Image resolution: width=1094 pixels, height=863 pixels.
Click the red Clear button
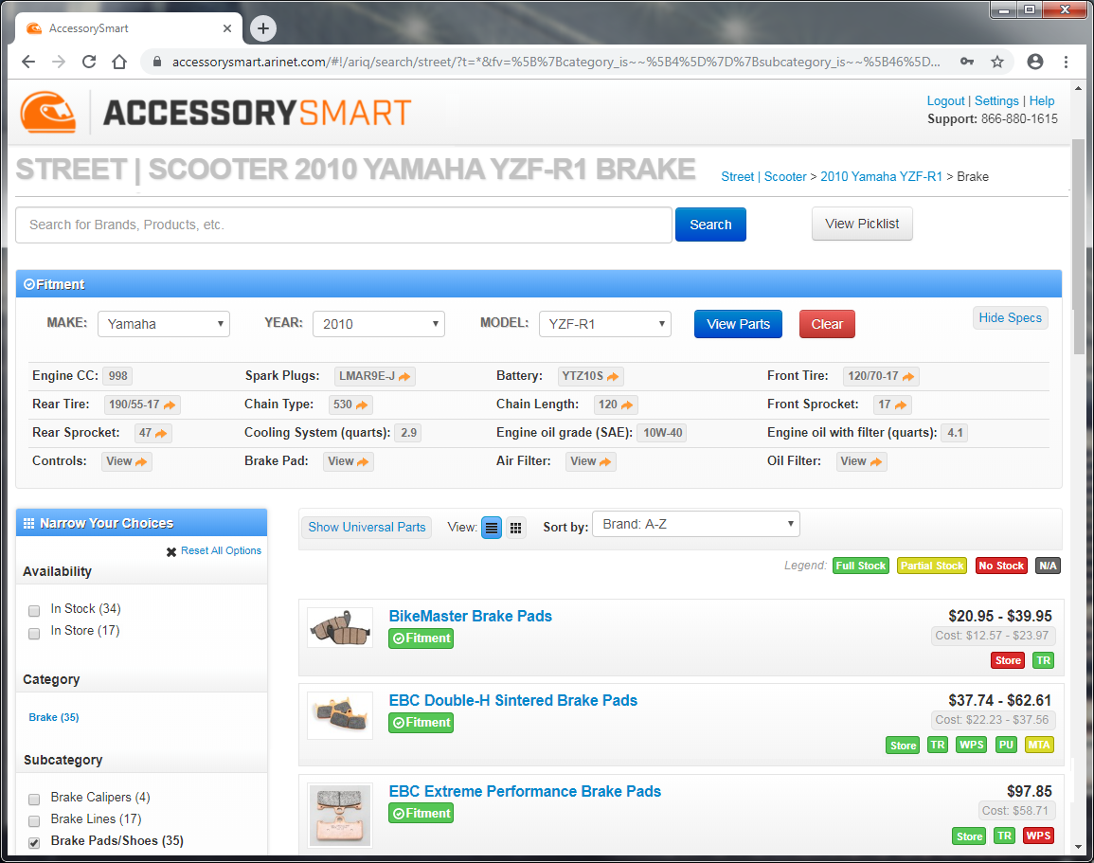point(827,324)
